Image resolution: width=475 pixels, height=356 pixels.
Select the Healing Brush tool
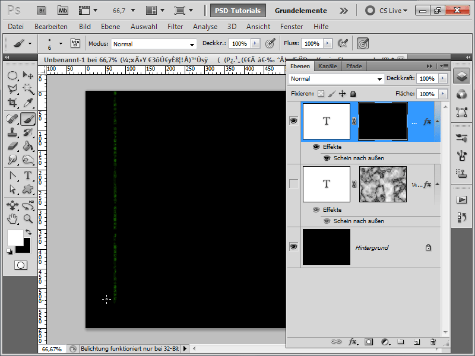pyautogui.click(x=12, y=119)
